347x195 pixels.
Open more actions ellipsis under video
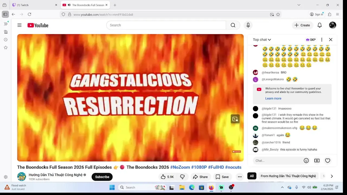[x=240, y=177]
